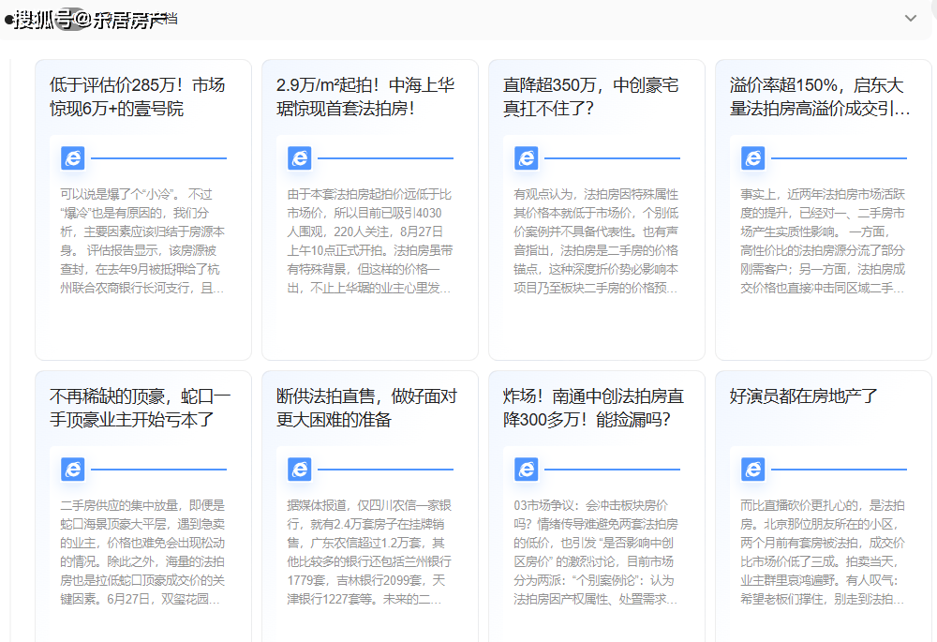937x642 pixels.
Task: Collapse the panel using top-right chevron
Action: click(910, 18)
